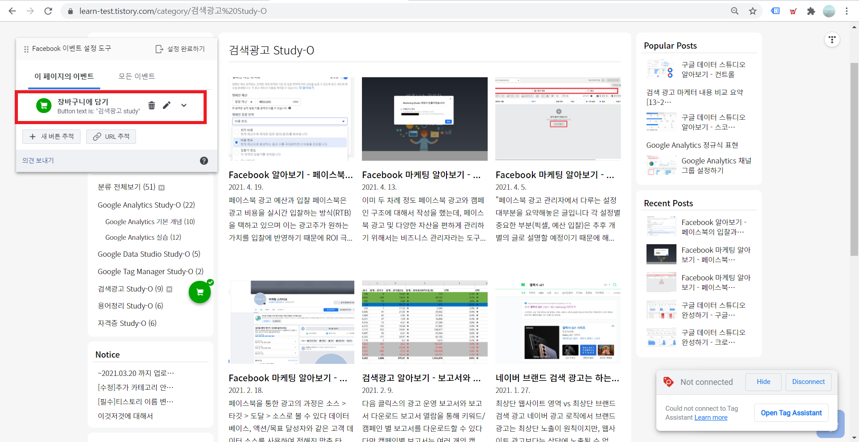
Task: Open Google Analytics 실습 (12) subcategory
Action: tap(143, 237)
